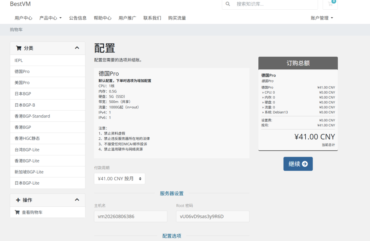The image size is (370, 241).
Task: Open 联系我们 menu item
Action: coord(152,18)
